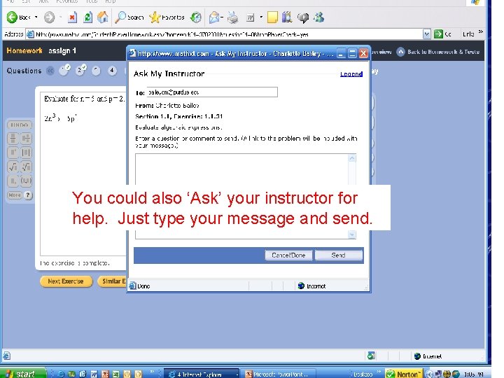Insert an exponent template
The image size is (504, 378).
coord(13,153)
